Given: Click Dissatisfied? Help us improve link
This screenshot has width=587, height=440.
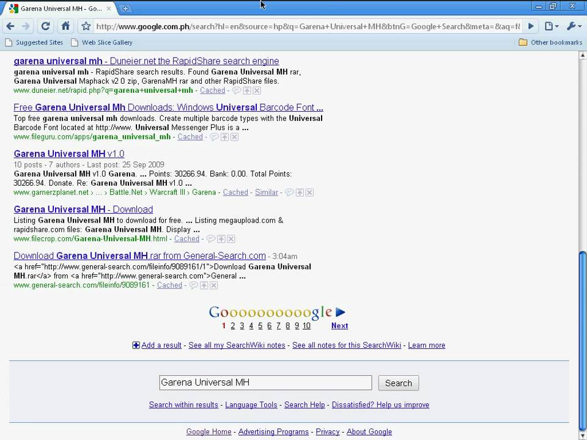Looking at the screenshot, I should click(x=380, y=405).
